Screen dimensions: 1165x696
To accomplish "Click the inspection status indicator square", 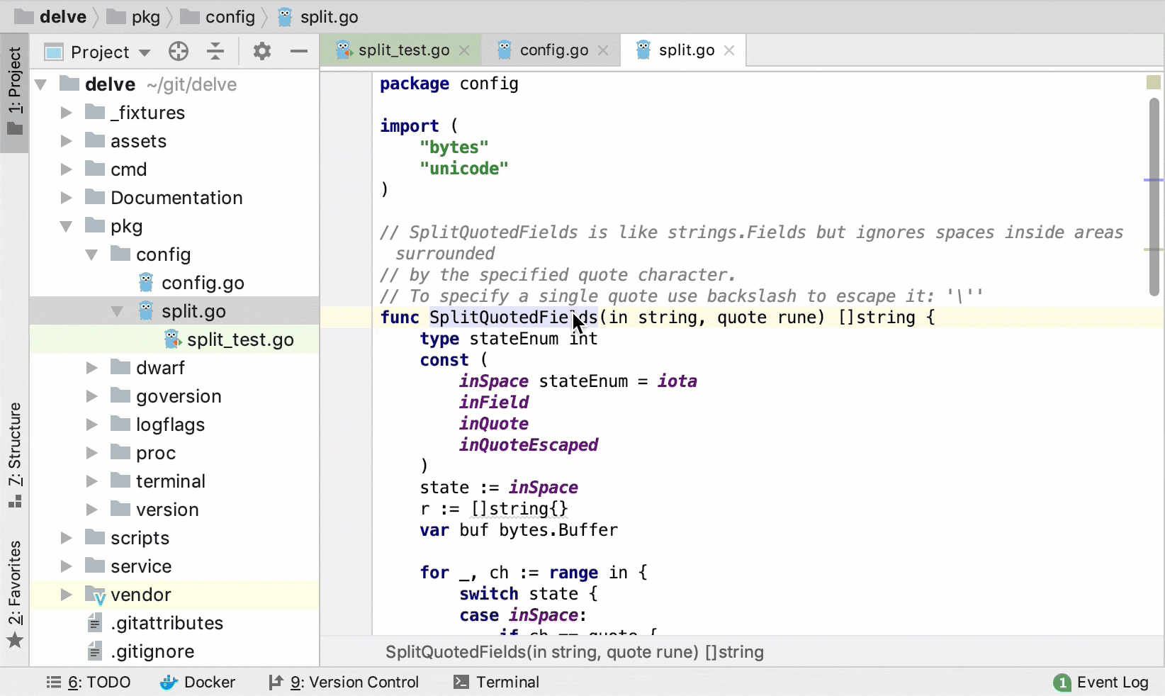I will pyautogui.click(x=1154, y=82).
